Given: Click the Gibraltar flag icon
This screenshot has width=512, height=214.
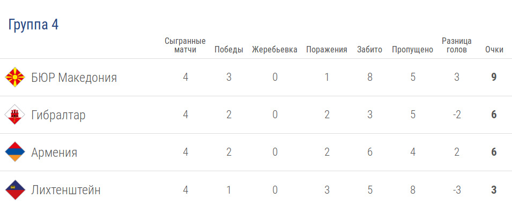Looking at the screenshot, I should pyautogui.click(x=14, y=115).
